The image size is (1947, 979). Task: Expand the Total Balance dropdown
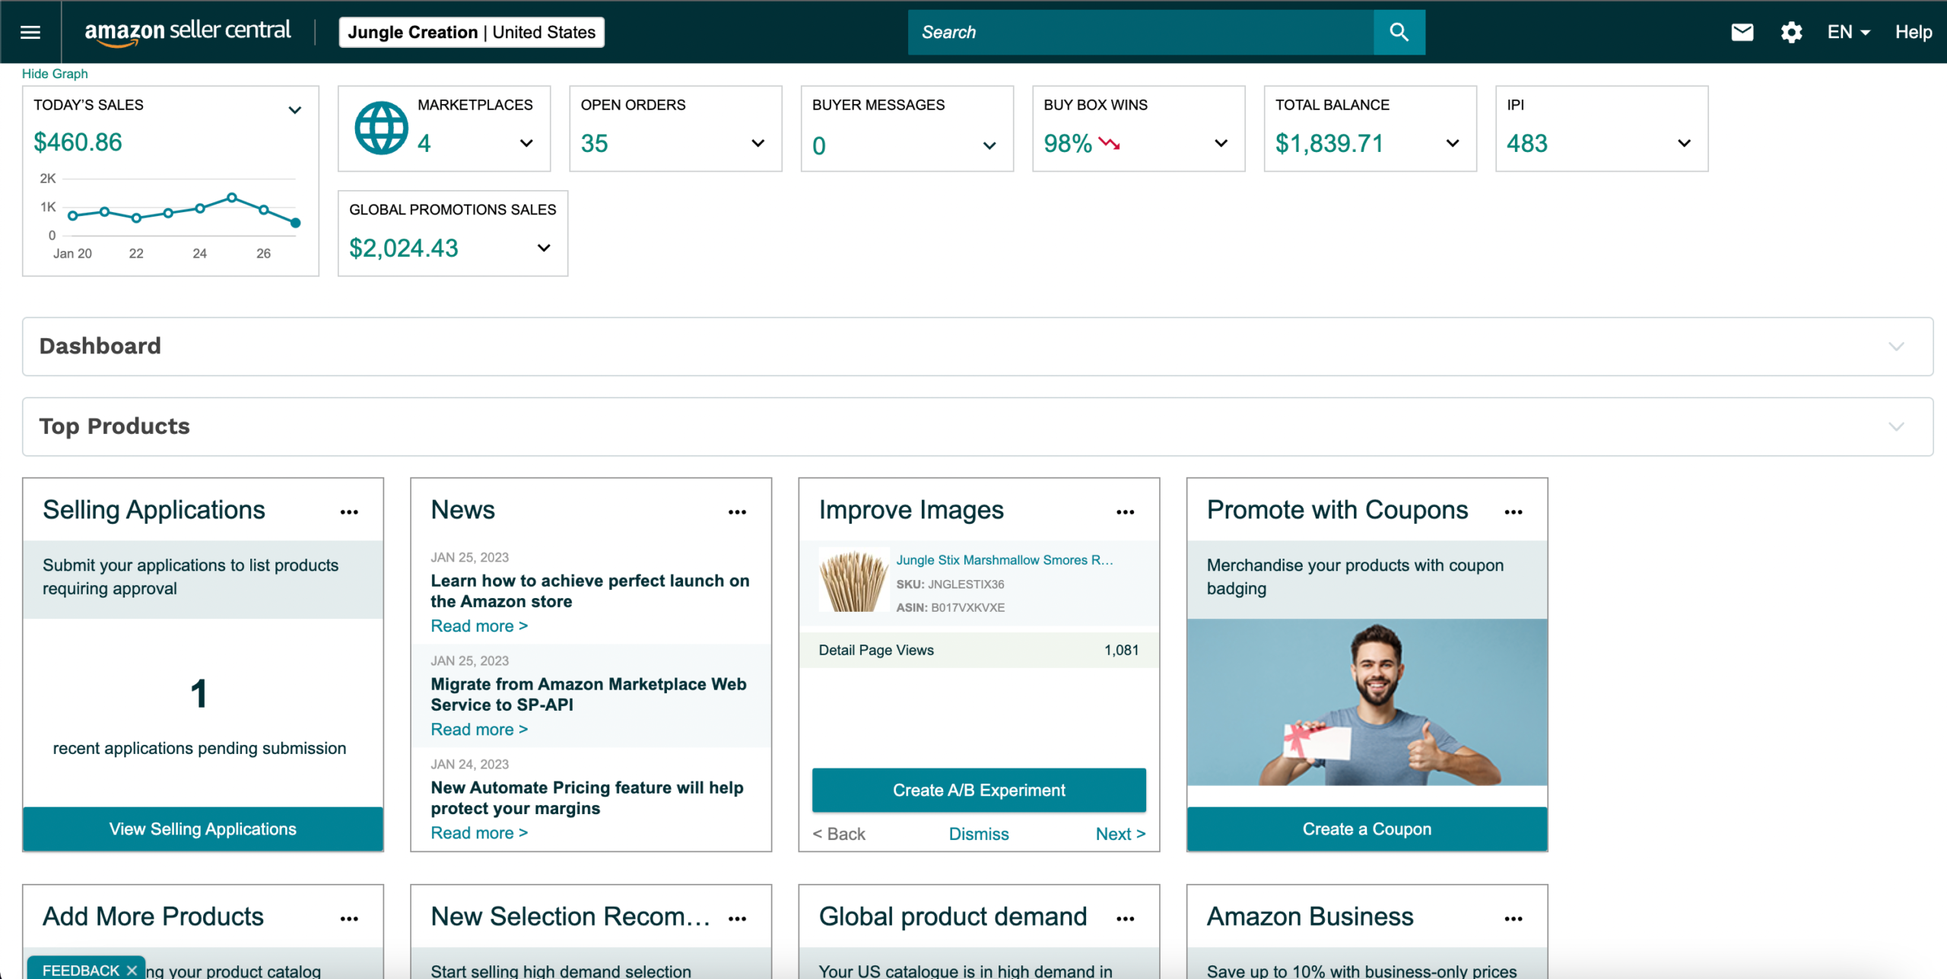(1452, 143)
